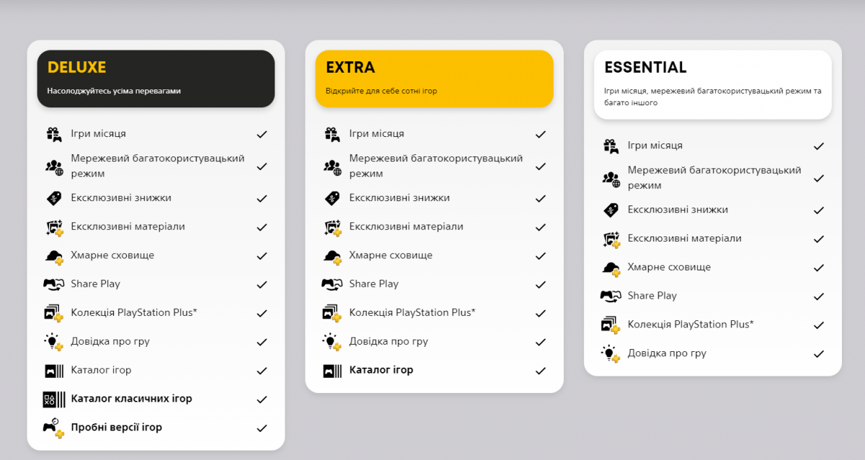
Task: Click the Хмарне сховище cloud icon in Deluxe
Action: [54, 256]
